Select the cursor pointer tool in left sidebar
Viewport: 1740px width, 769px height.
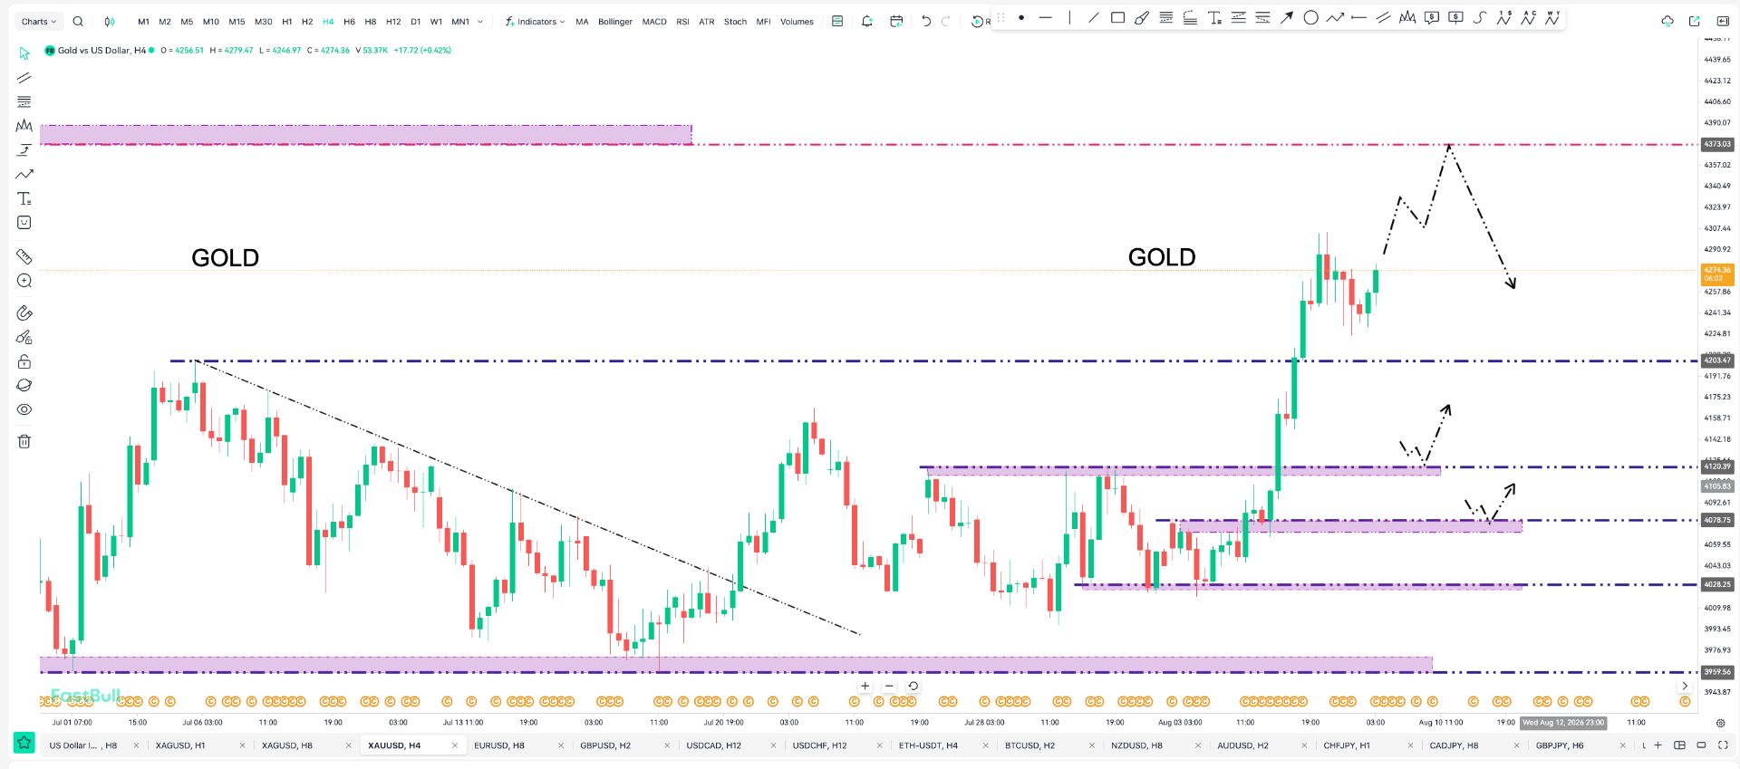(x=24, y=53)
